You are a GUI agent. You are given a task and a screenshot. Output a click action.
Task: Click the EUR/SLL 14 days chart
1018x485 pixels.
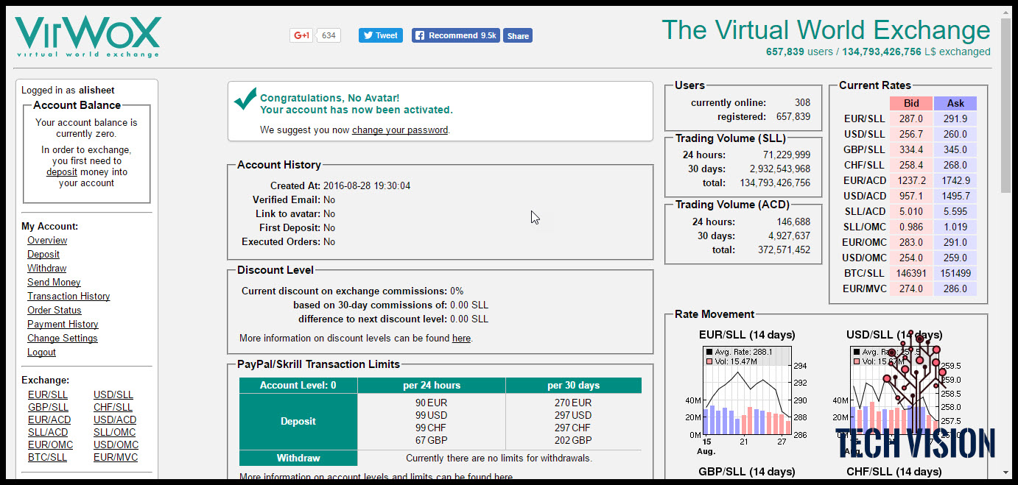(747, 392)
